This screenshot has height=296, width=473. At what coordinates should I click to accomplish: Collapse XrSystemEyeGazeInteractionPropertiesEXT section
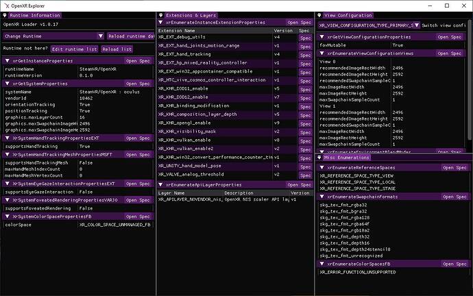(x=8, y=184)
